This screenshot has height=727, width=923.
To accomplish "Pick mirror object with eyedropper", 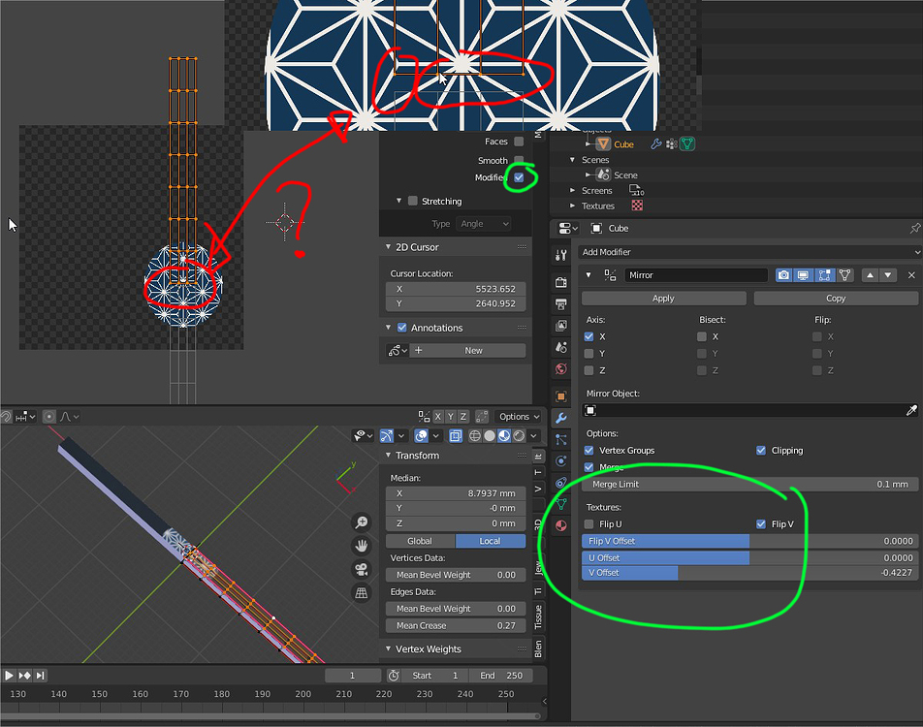I will [x=911, y=410].
